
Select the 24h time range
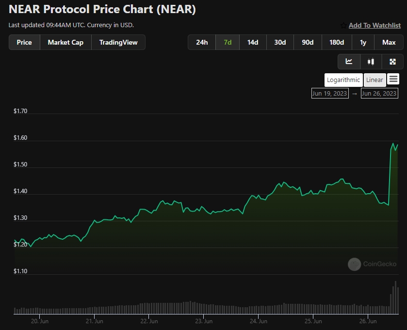point(202,42)
